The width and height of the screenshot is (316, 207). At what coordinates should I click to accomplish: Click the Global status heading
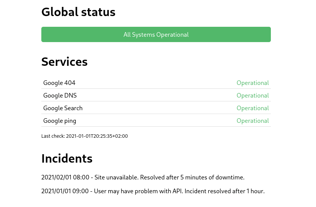(x=78, y=12)
